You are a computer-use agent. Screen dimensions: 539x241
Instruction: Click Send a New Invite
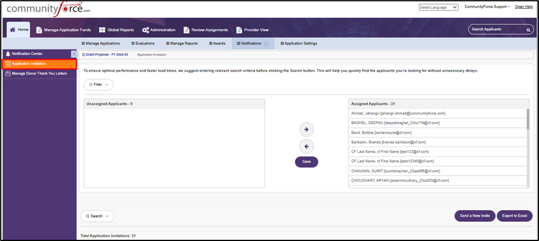click(475, 216)
